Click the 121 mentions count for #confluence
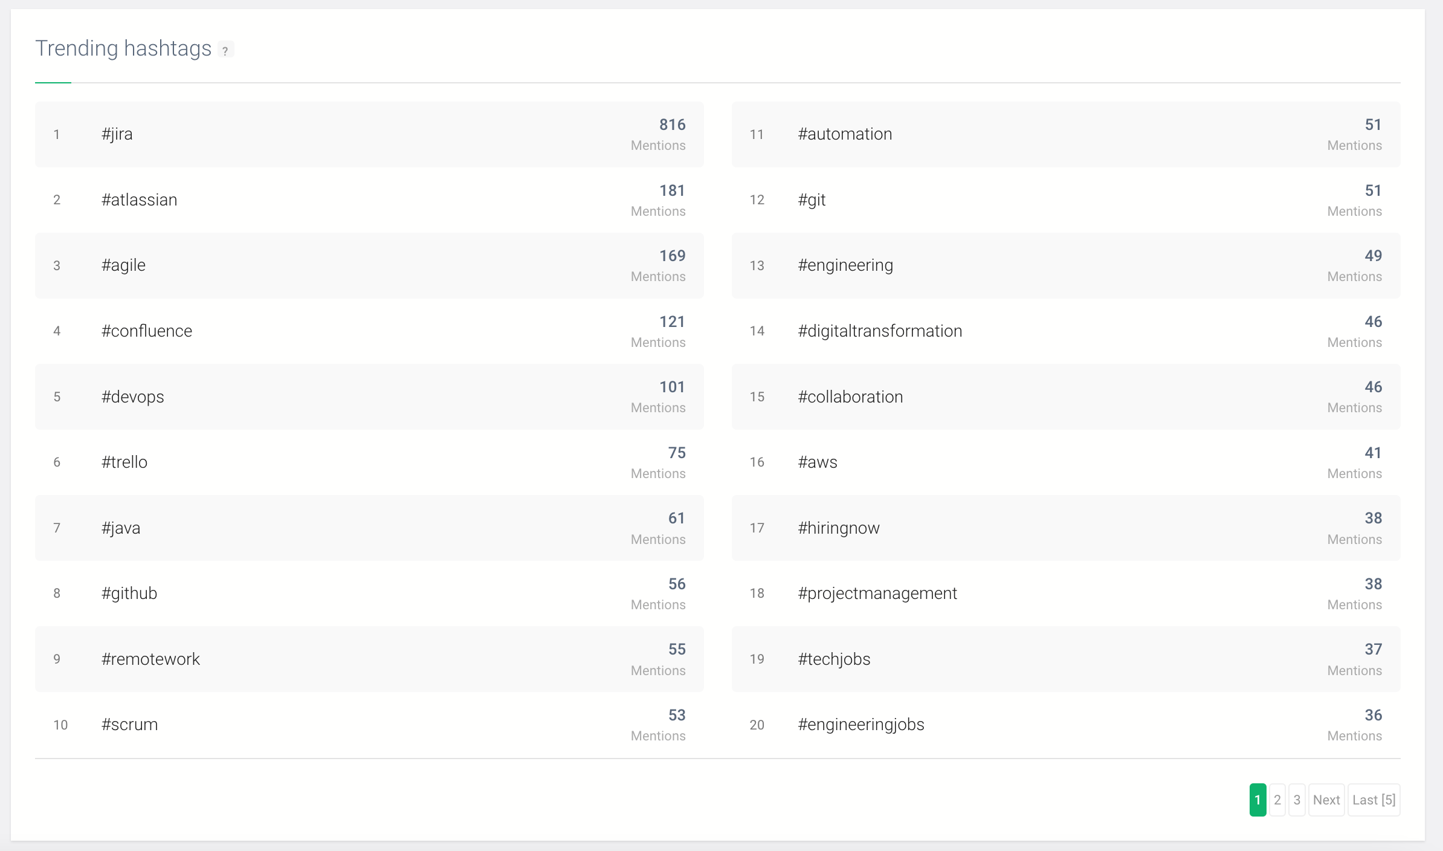 tap(672, 322)
